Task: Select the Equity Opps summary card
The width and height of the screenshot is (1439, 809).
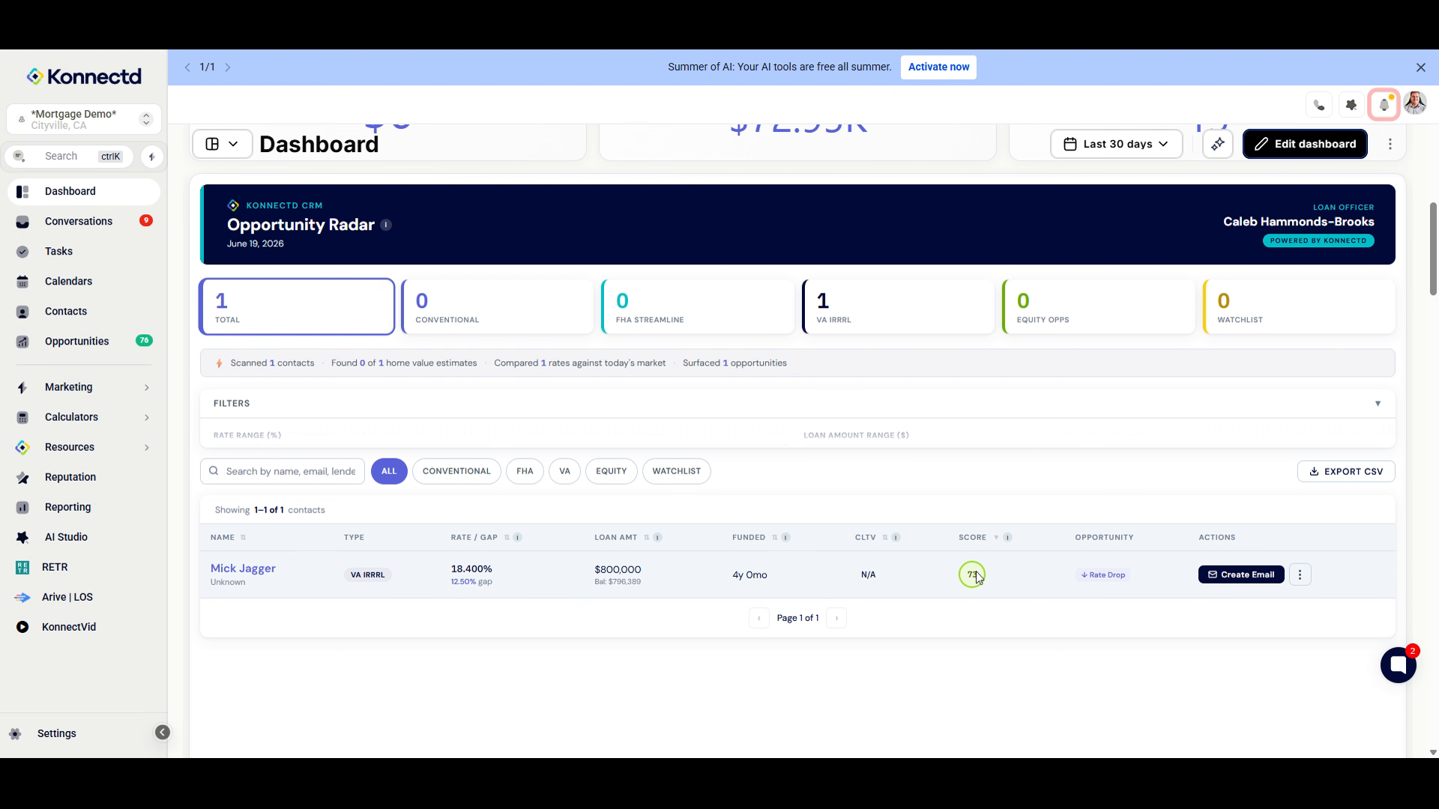Action: point(1099,306)
